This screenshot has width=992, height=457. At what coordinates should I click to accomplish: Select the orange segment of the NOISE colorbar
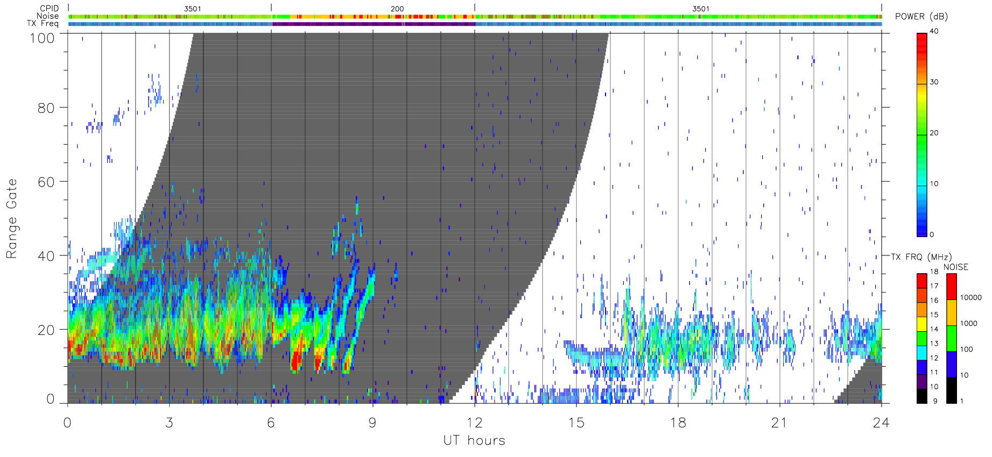(x=952, y=312)
